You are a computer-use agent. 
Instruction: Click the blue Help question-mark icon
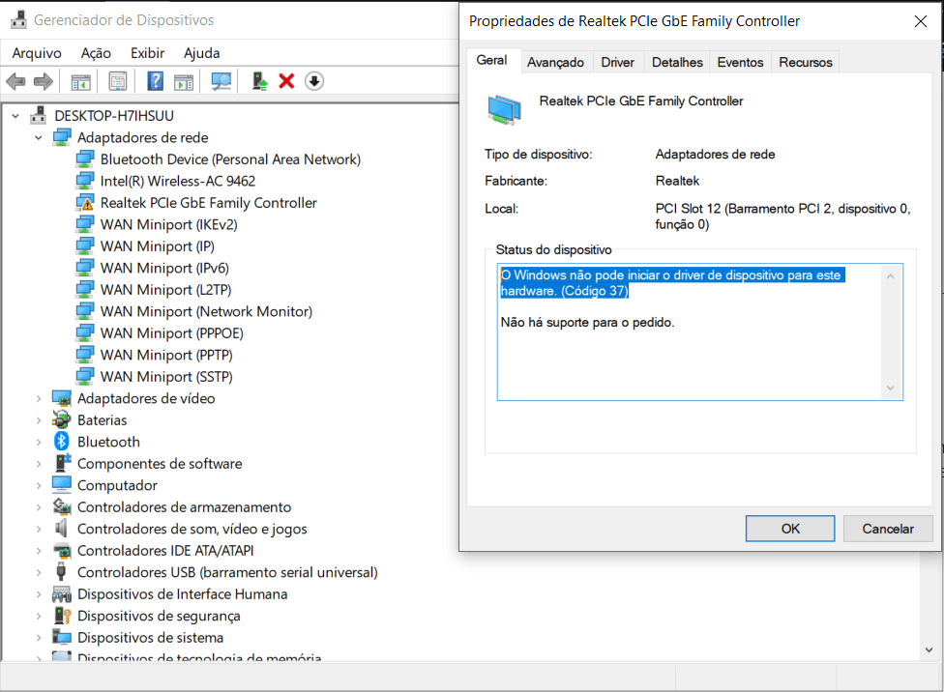click(x=156, y=81)
